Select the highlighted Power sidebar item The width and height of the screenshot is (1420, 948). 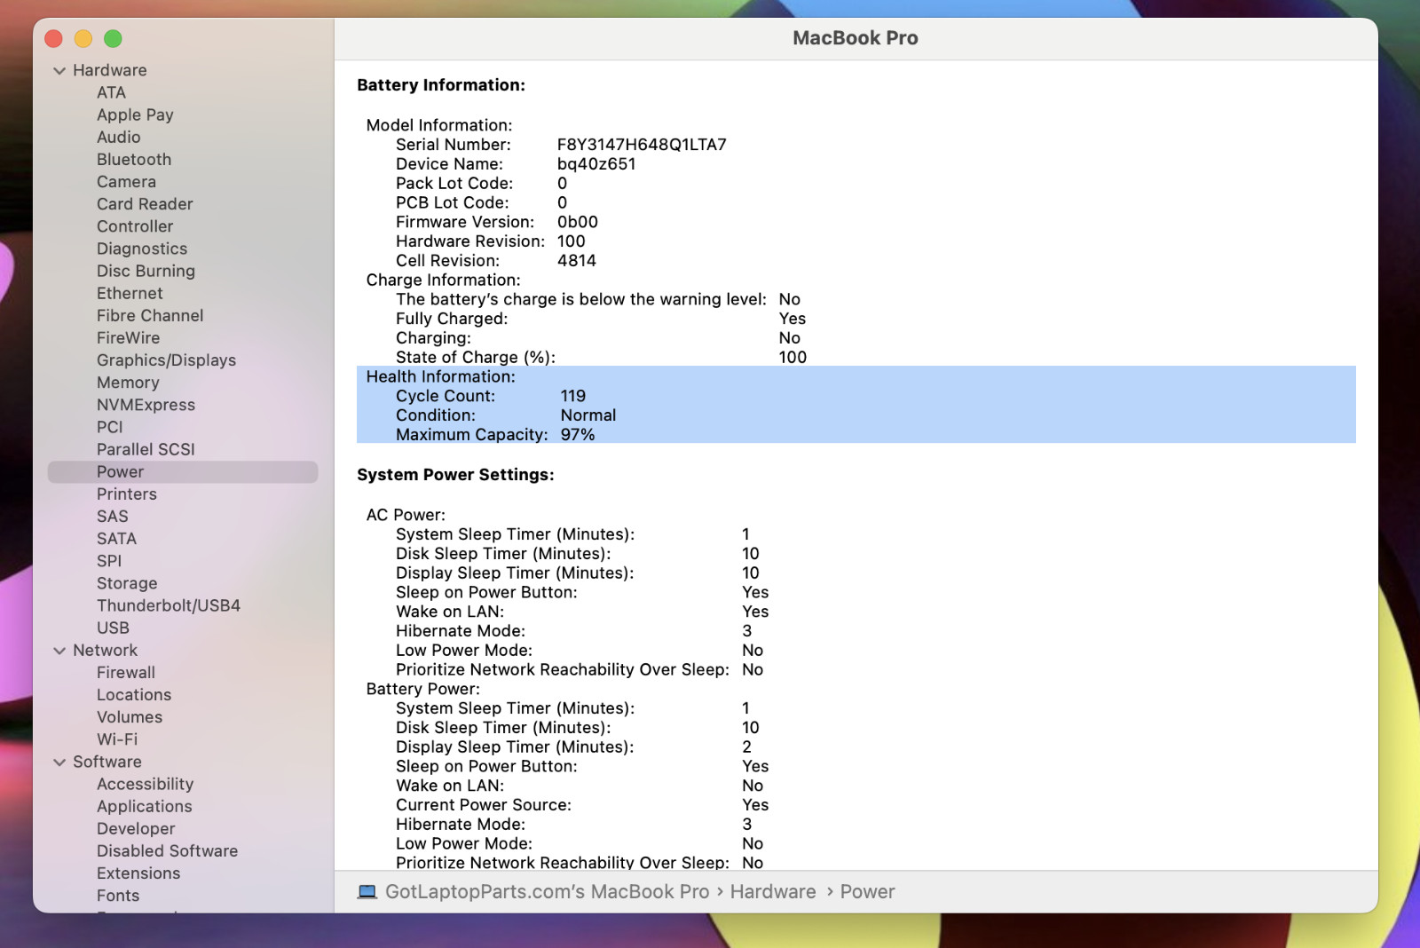[183, 472]
